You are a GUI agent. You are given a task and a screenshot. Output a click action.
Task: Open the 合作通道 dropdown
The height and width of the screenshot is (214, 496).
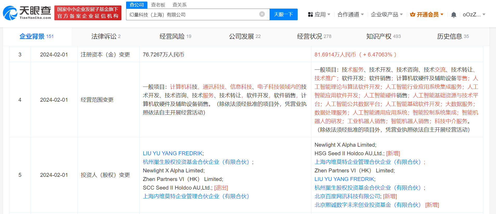351,15
